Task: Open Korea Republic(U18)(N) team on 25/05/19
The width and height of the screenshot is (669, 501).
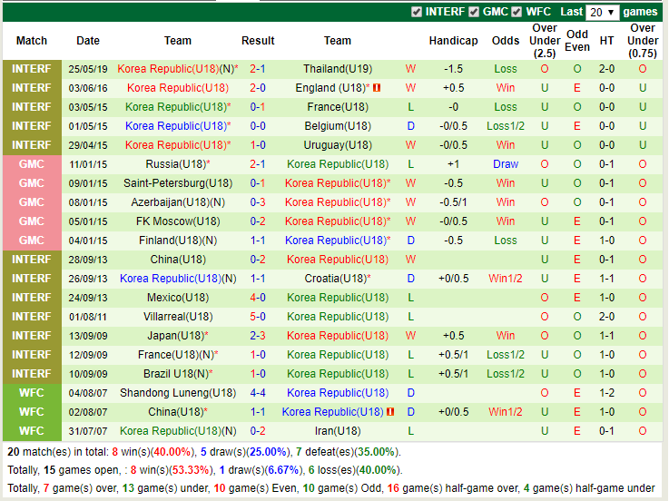Action: [178, 69]
